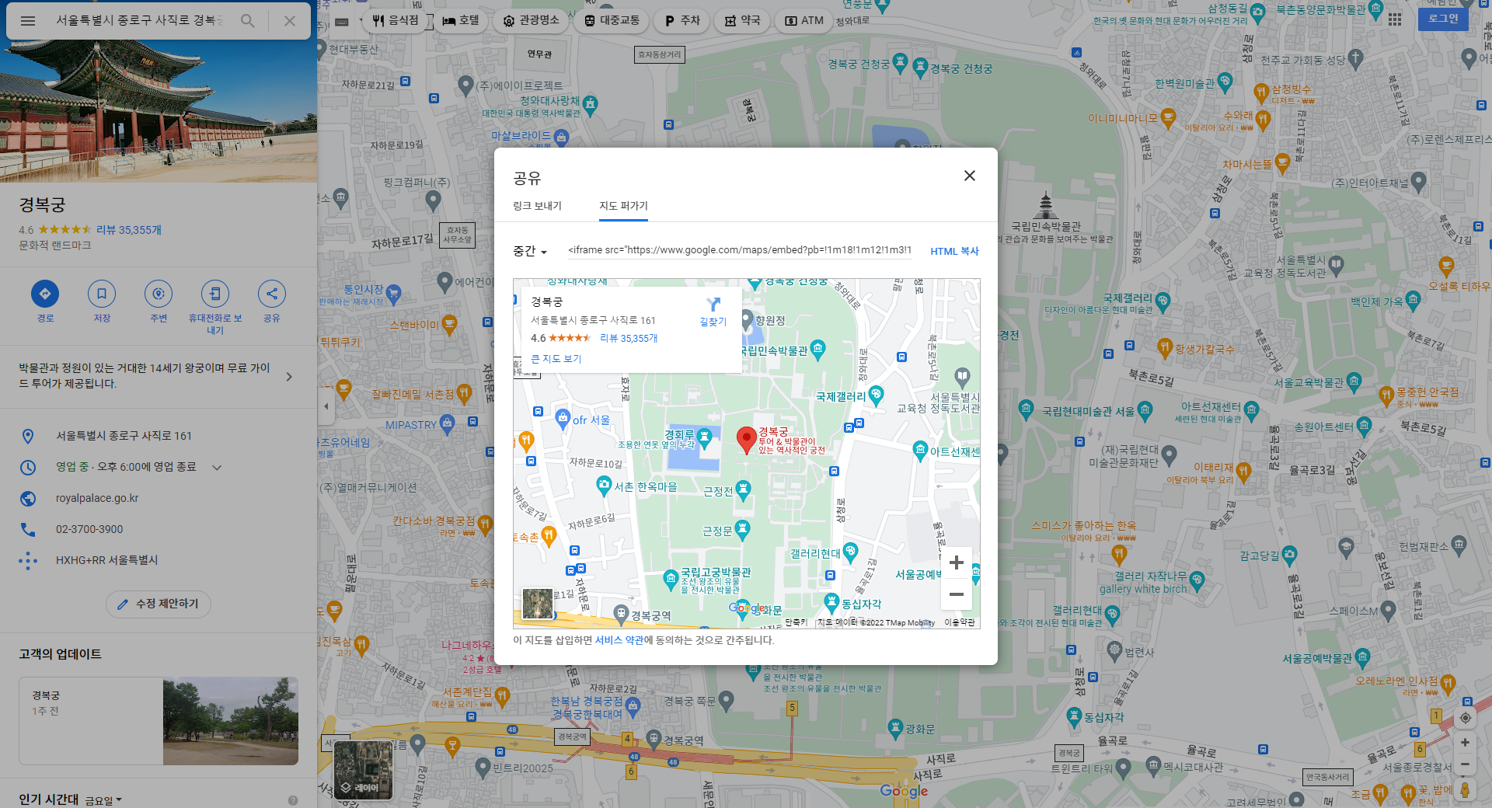Switch to 링크 보내기 tab
The height and width of the screenshot is (808, 1492).
pos(537,206)
